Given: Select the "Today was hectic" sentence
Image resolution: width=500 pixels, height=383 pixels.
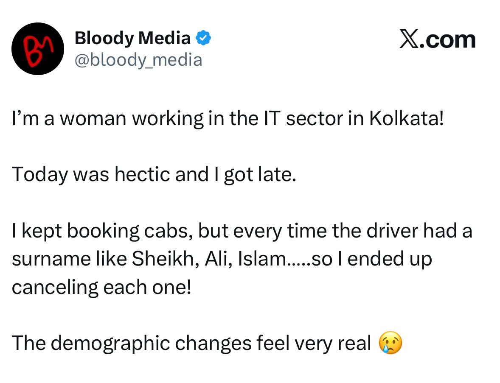Looking at the screenshot, I should click(154, 175).
